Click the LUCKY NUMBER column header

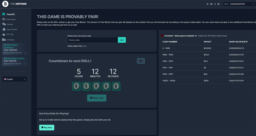click(x=170, y=42)
